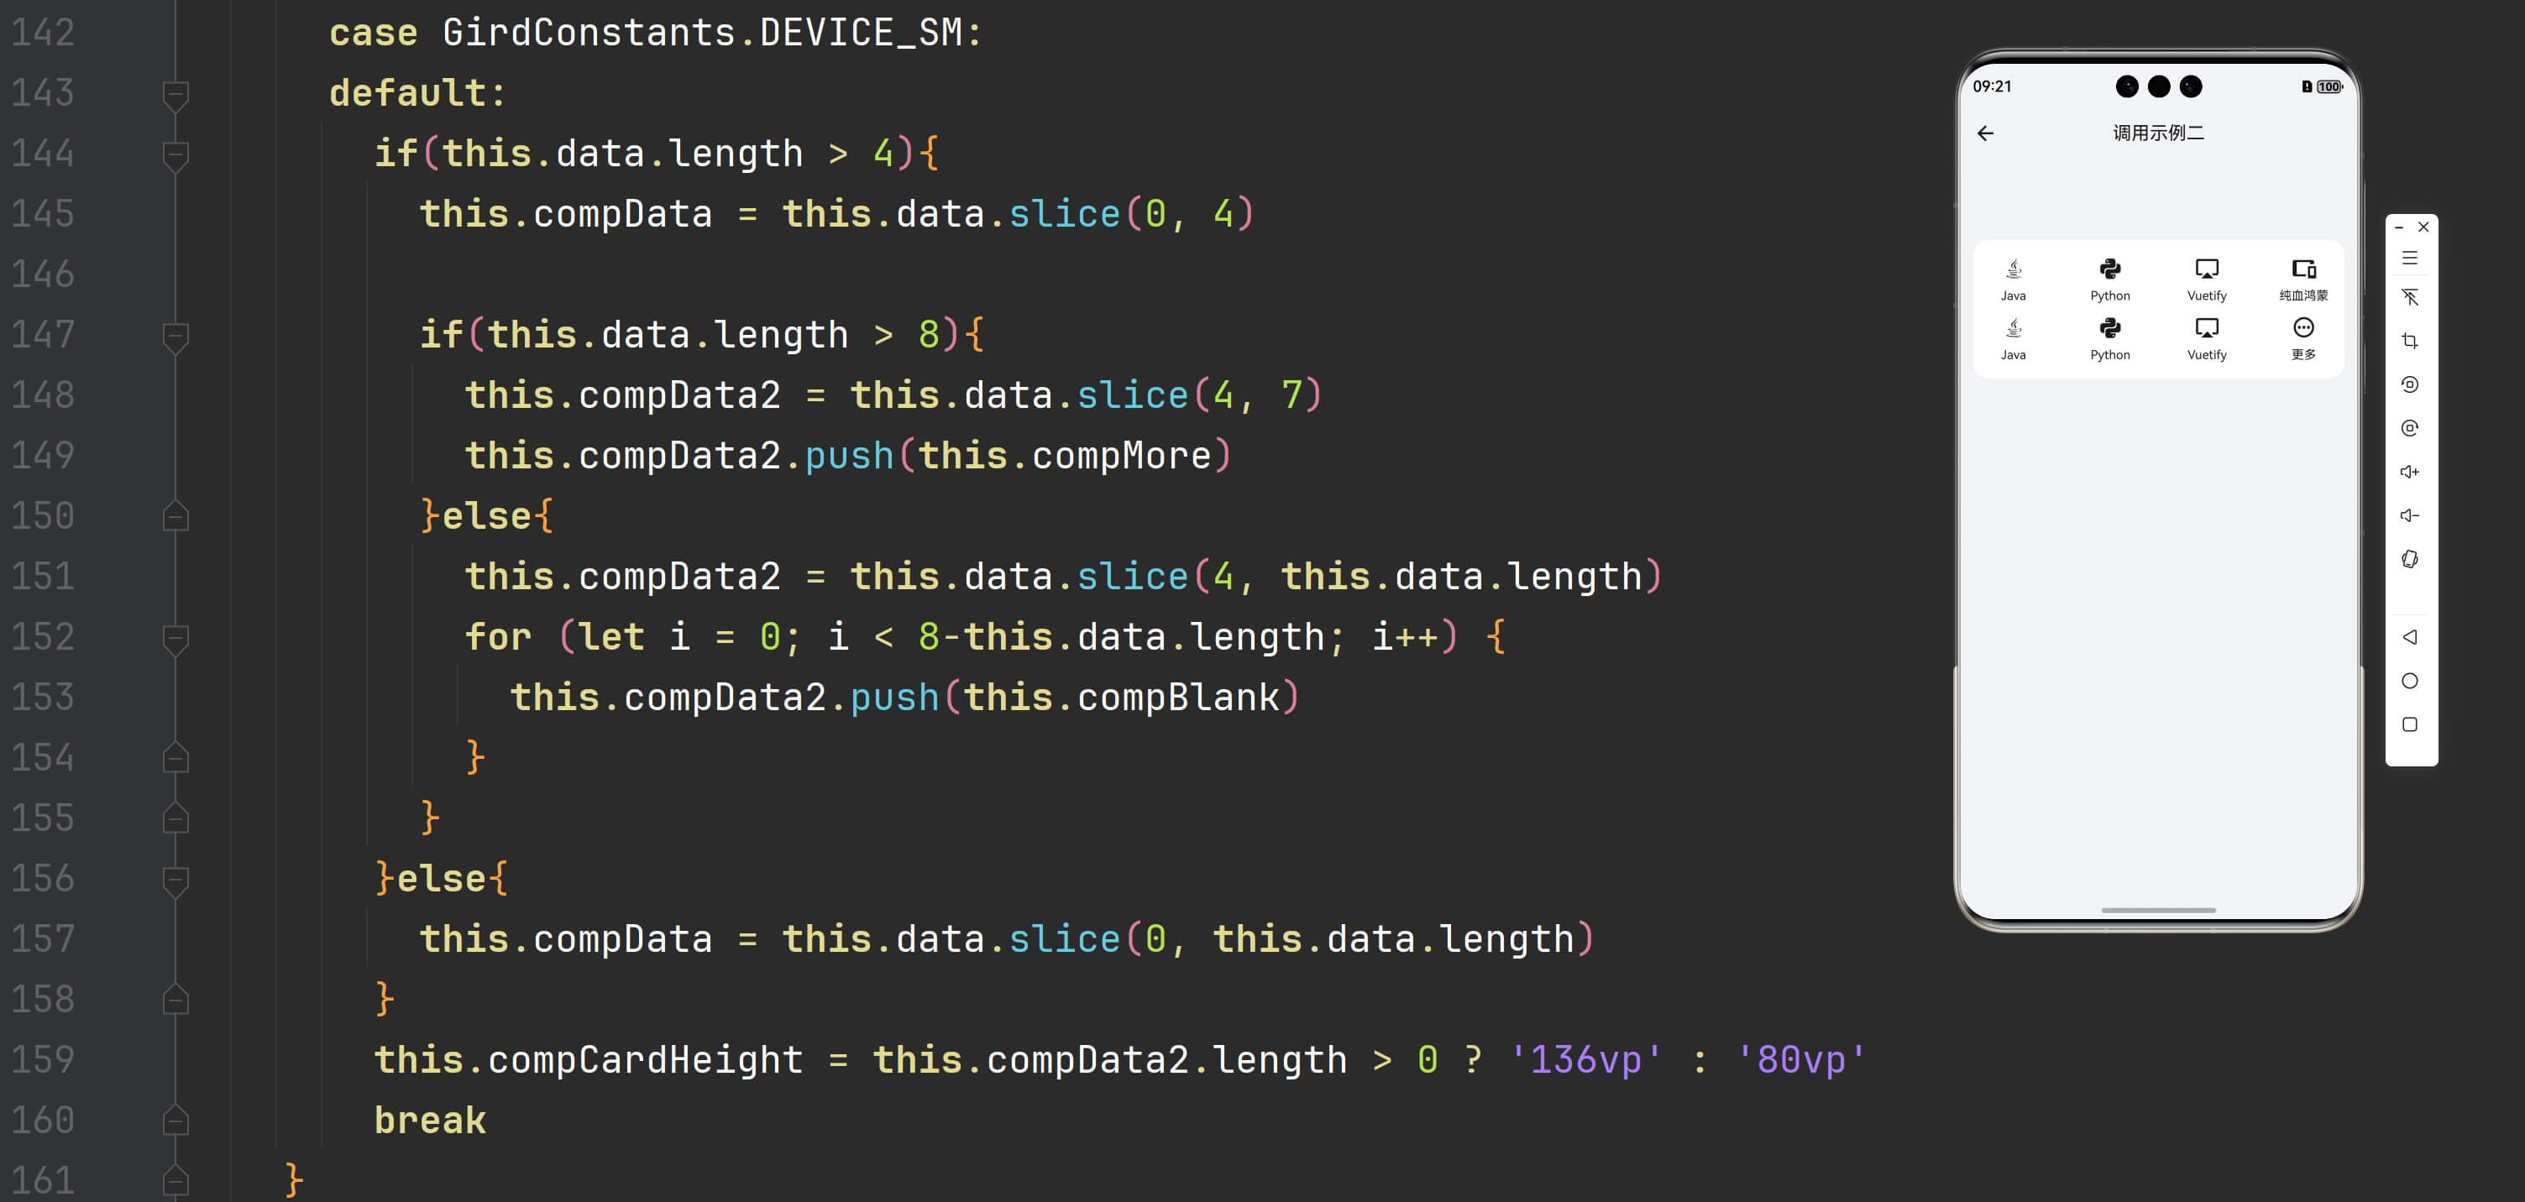2525x1202 pixels.
Task: Toggle always-on-top pin in emulator toolbar
Action: [2409, 297]
